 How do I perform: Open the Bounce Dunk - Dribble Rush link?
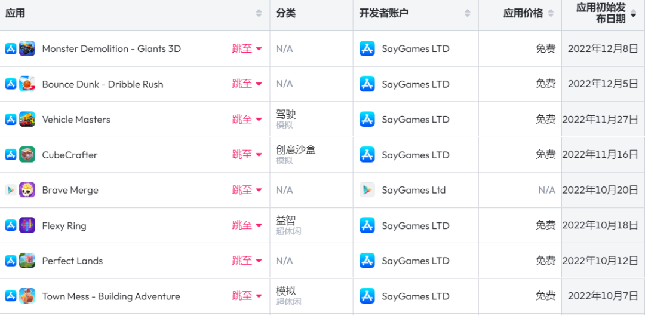tap(102, 84)
